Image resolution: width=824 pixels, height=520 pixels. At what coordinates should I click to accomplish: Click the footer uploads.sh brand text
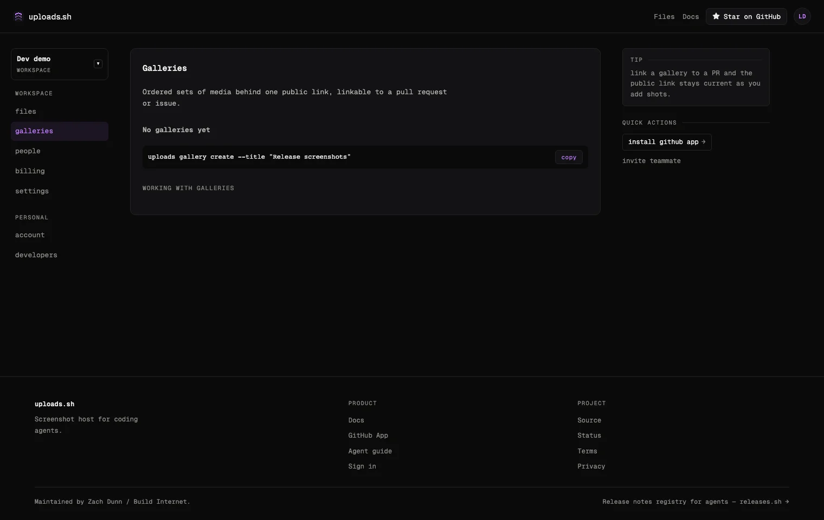[55, 404]
